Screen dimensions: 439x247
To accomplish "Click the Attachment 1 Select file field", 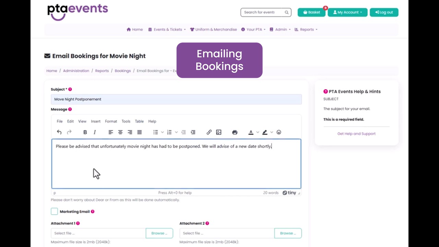I will [x=98, y=233].
